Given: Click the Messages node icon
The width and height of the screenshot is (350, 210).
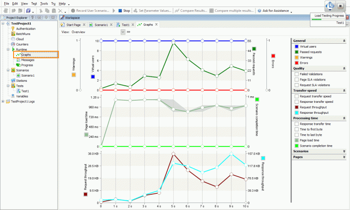Looking at the screenshot, I should (x=18, y=60).
